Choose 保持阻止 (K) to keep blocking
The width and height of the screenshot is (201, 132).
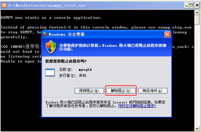[x=89, y=91]
